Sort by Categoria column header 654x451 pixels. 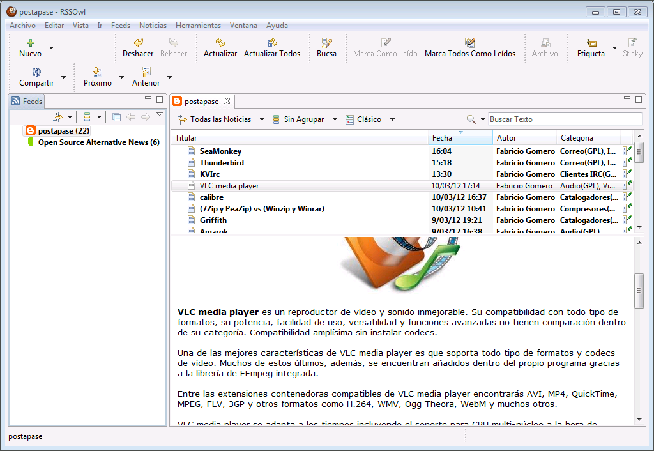(588, 138)
